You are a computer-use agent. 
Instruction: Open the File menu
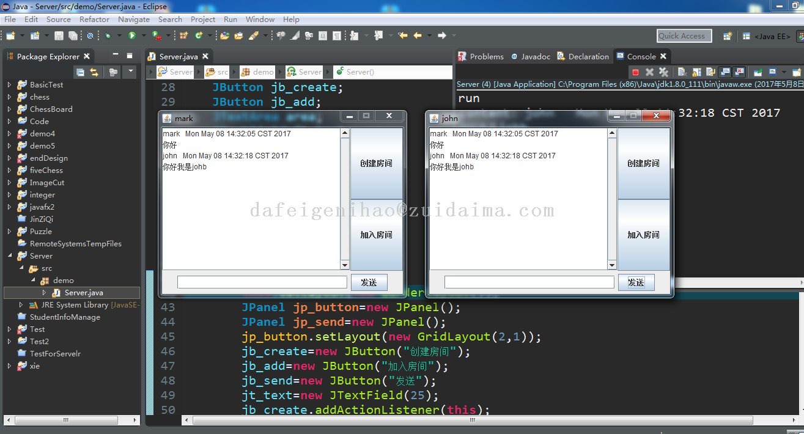[x=10, y=19]
